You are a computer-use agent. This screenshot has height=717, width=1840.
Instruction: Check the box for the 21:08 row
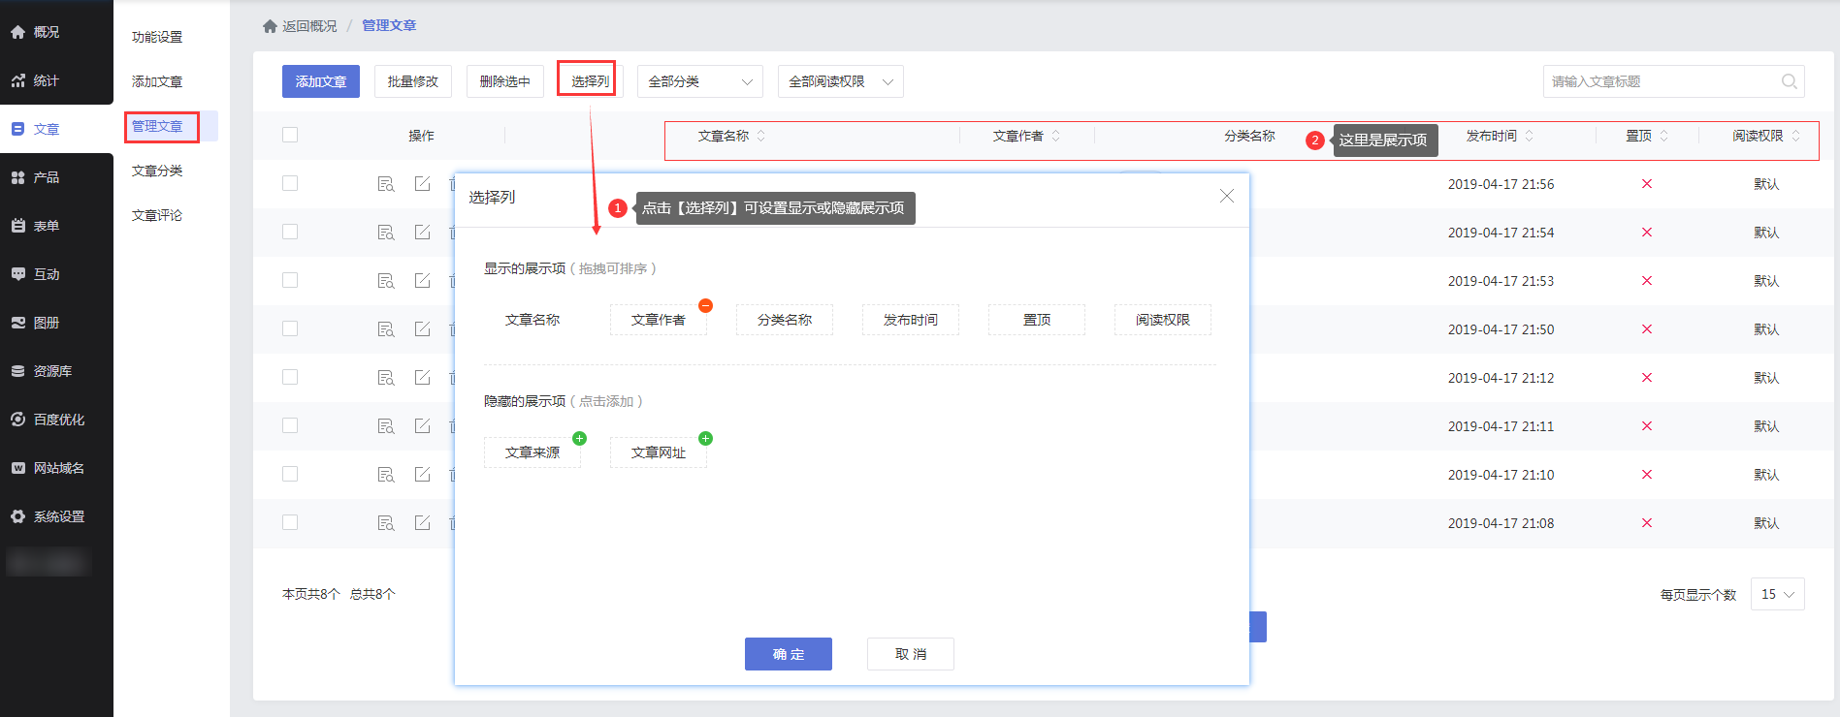point(290,522)
